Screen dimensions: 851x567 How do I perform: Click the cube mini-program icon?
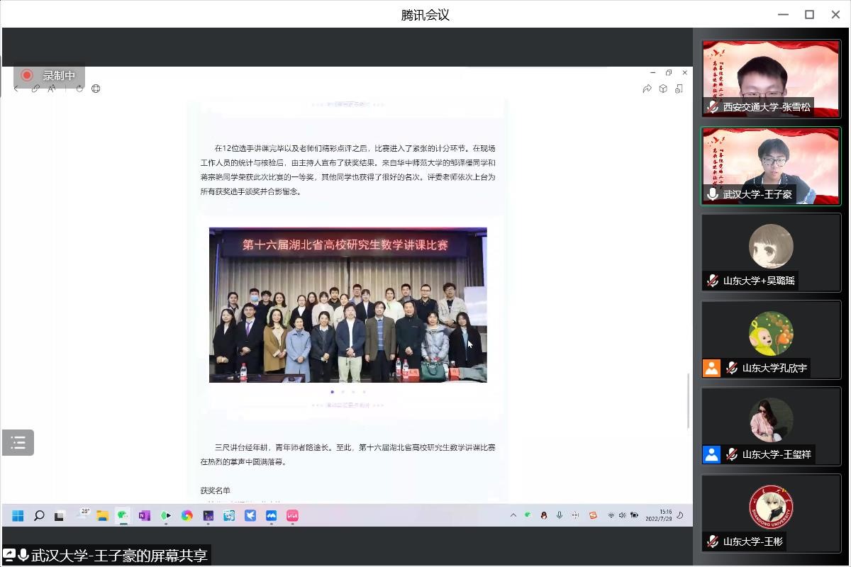pyautogui.click(x=663, y=89)
